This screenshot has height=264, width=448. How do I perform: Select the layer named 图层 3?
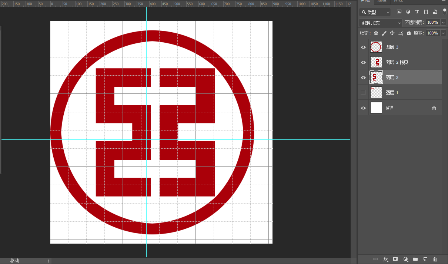click(392, 47)
